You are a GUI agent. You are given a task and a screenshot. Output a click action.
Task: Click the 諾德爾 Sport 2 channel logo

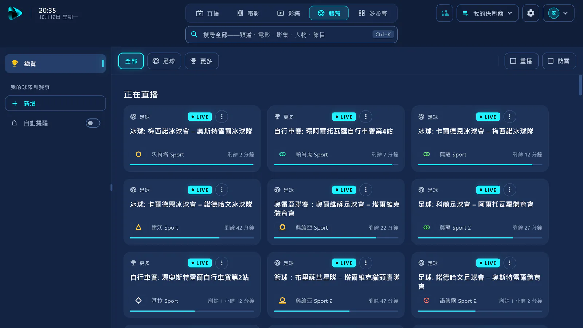[426, 301]
